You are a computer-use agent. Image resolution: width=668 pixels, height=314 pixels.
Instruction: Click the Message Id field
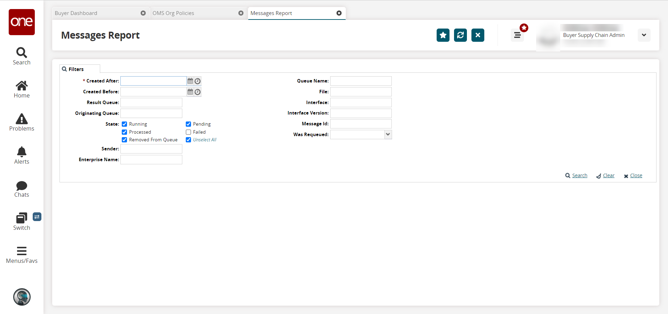[x=361, y=124]
